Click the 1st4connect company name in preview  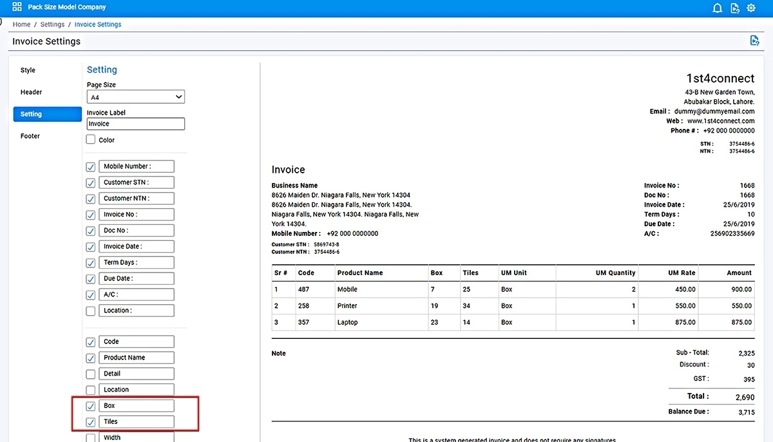pos(720,79)
